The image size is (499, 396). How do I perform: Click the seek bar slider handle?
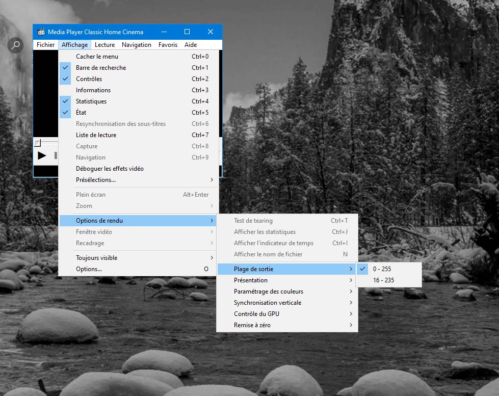pyautogui.click(x=37, y=143)
